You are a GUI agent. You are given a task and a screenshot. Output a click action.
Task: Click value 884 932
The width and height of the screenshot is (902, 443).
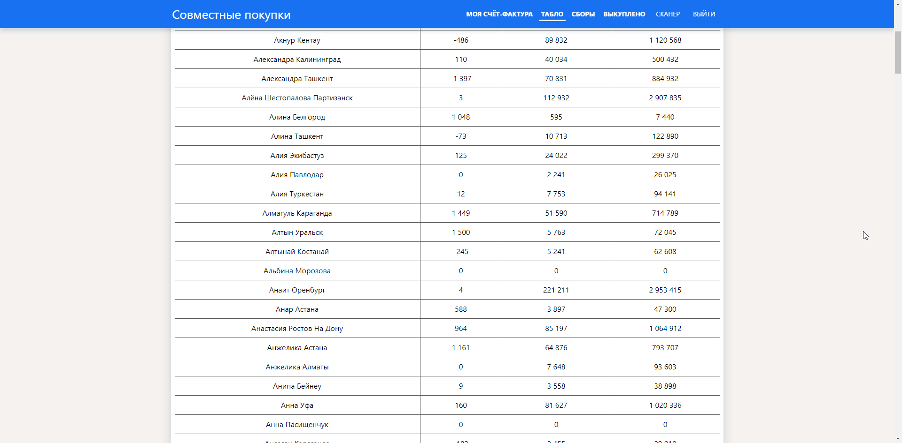coord(665,79)
